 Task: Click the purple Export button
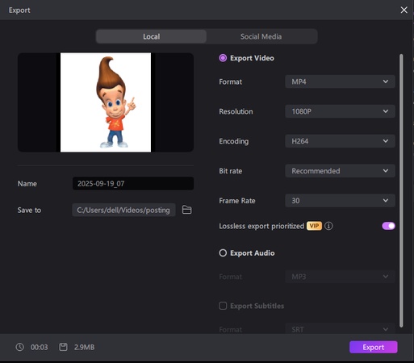pyautogui.click(x=374, y=347)
